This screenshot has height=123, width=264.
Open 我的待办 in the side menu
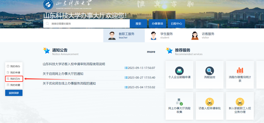[x=14, y=66]
